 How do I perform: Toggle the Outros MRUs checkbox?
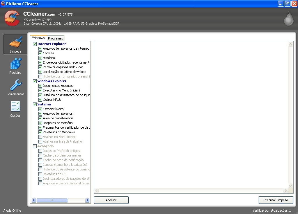(x=40, y=100)
